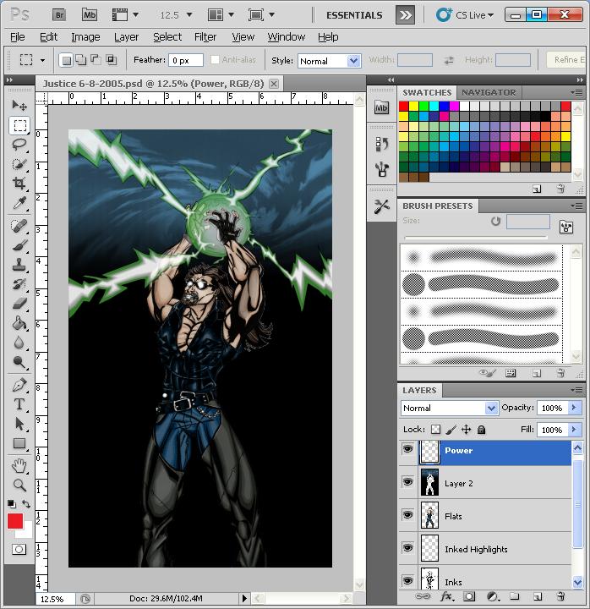Viewport: 590px width, 609px height.
Task: Open the Opacity slider arrow
Action: [x=574, y=408]
